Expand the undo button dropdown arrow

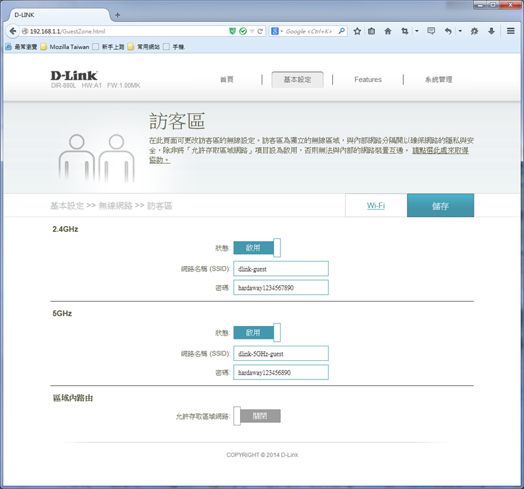coord(460,31)
